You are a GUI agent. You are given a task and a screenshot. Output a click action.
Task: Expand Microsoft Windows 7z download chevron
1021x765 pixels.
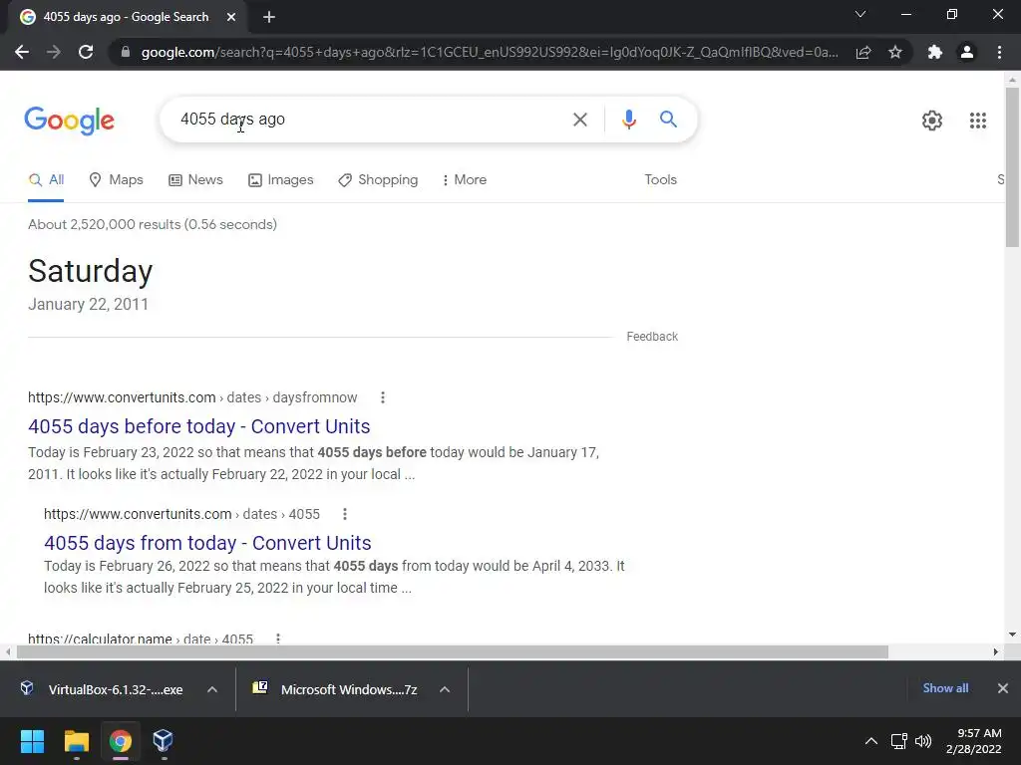point(445,689)
